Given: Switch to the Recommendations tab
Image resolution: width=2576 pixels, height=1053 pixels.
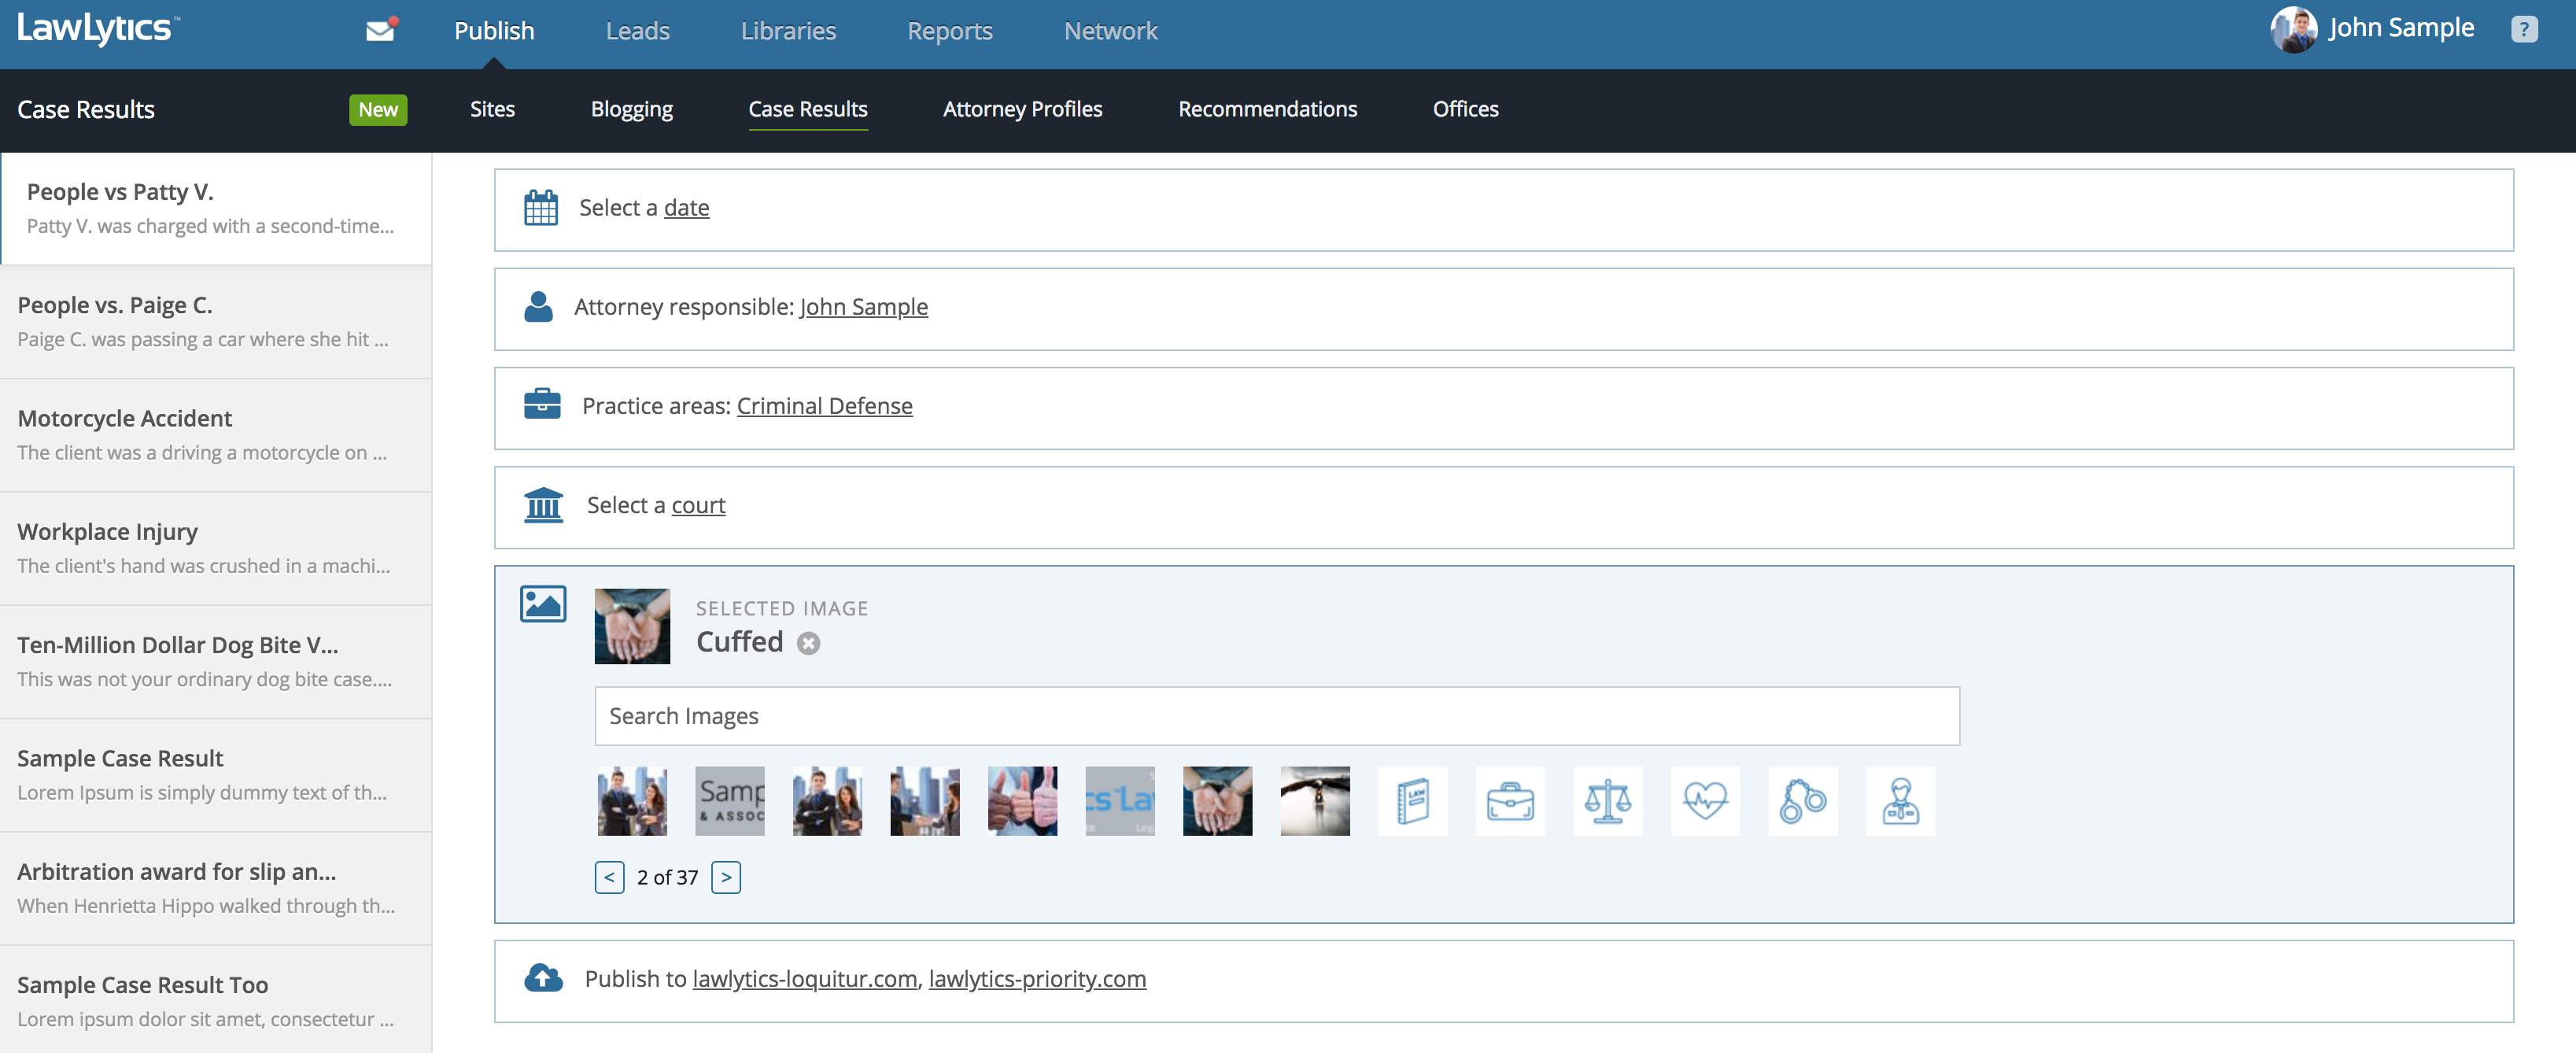Looking at the screenshot, I should tap(1267, 109).
